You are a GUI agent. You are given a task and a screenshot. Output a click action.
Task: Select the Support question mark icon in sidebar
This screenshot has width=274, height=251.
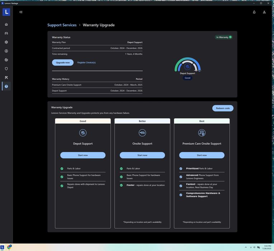click(6, 86)
